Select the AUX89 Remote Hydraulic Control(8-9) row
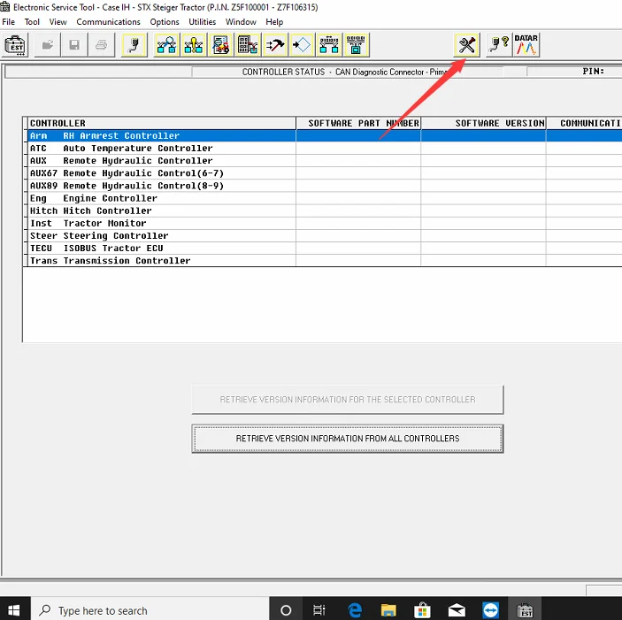This screenshot has height=620, width=622. pyautogui.click(x=325, y=186)
